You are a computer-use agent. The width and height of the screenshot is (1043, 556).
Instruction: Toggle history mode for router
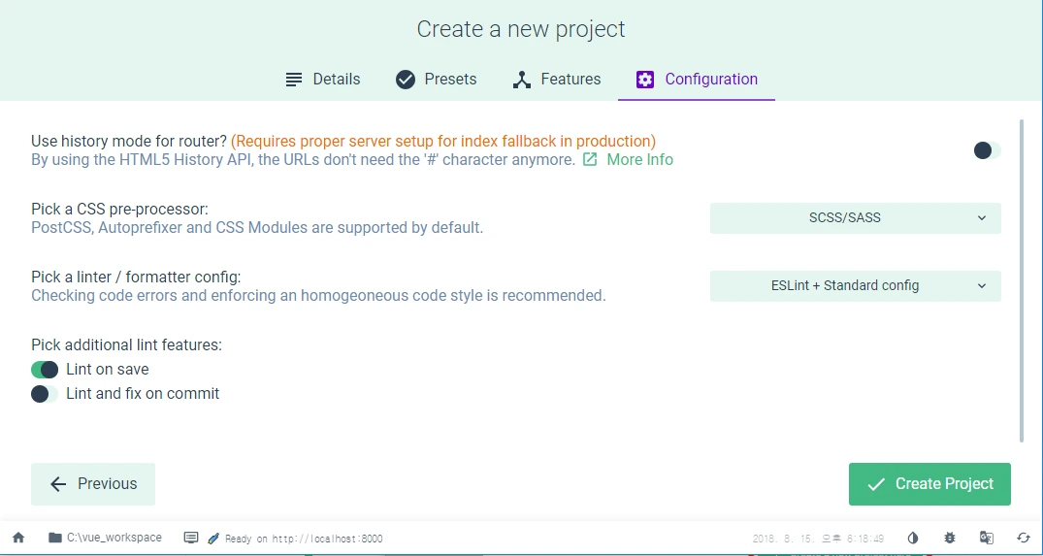(x=987, y=150)
